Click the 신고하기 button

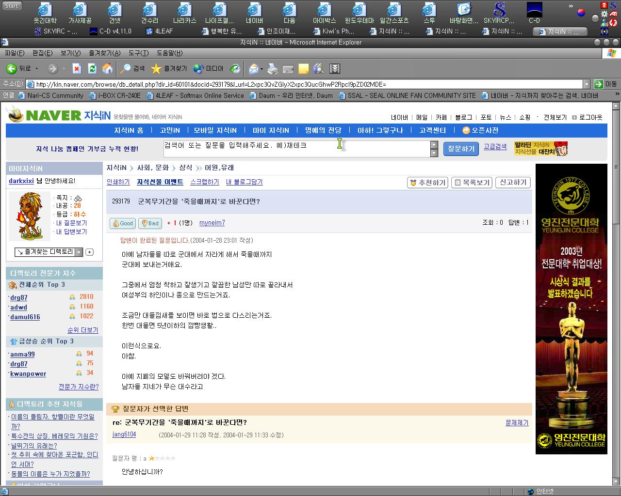[513, 183]
